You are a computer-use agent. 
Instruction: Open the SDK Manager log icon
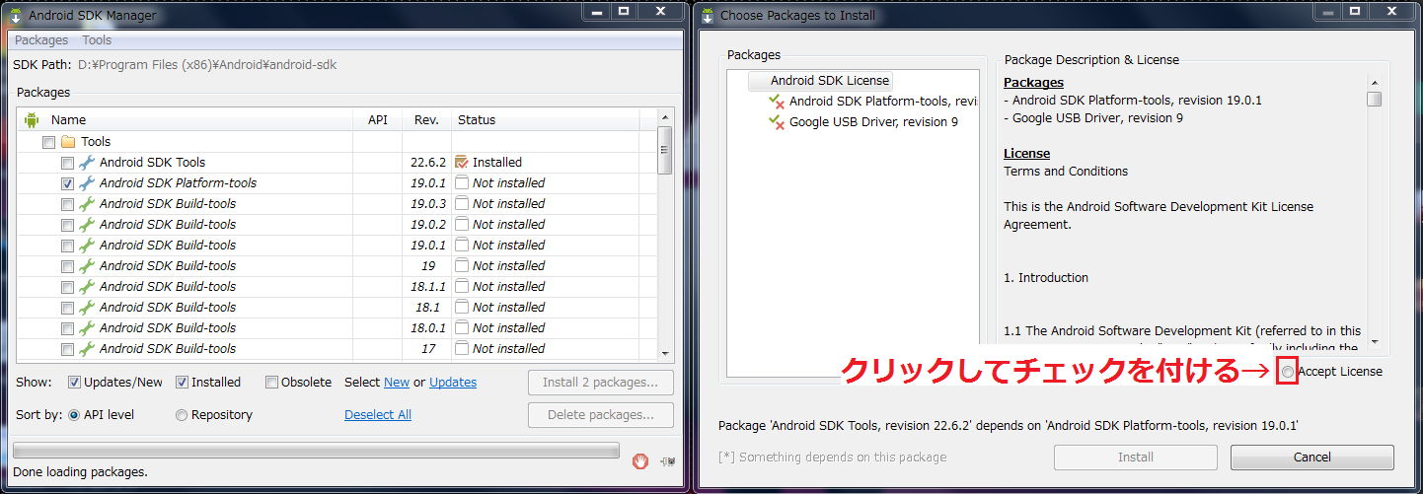(668, 460)
